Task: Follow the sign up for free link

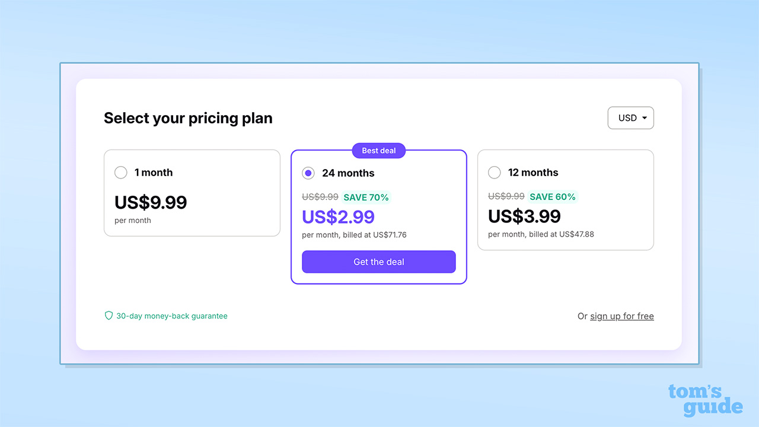Action: (621, 316)
